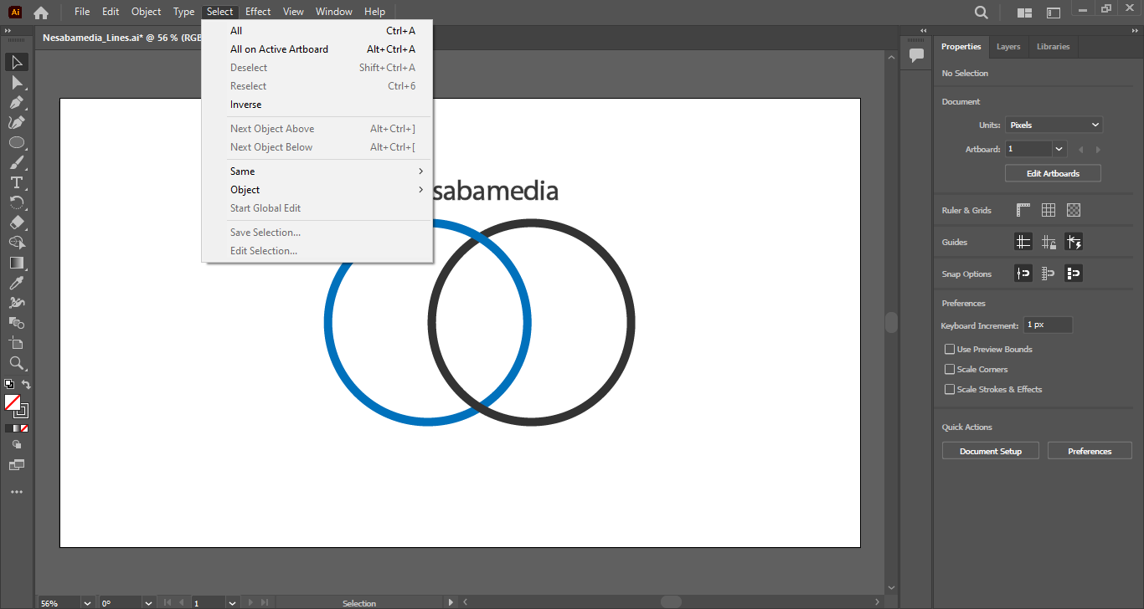This screenshot has height=609, width=1144.
Task: Check the Scale Corners option
Action: pyautogui.click(x=950, y=369)
